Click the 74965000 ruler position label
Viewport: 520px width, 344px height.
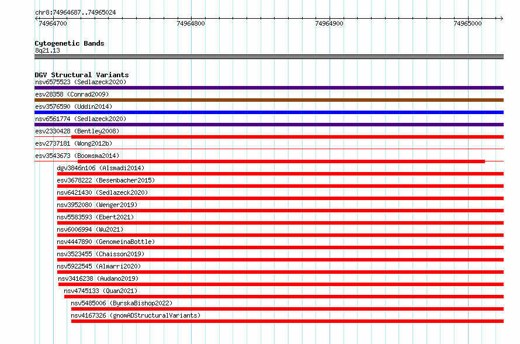coord(467,23)
